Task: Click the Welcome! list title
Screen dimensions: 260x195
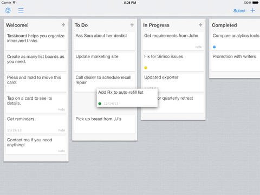Action: (17, 25)
